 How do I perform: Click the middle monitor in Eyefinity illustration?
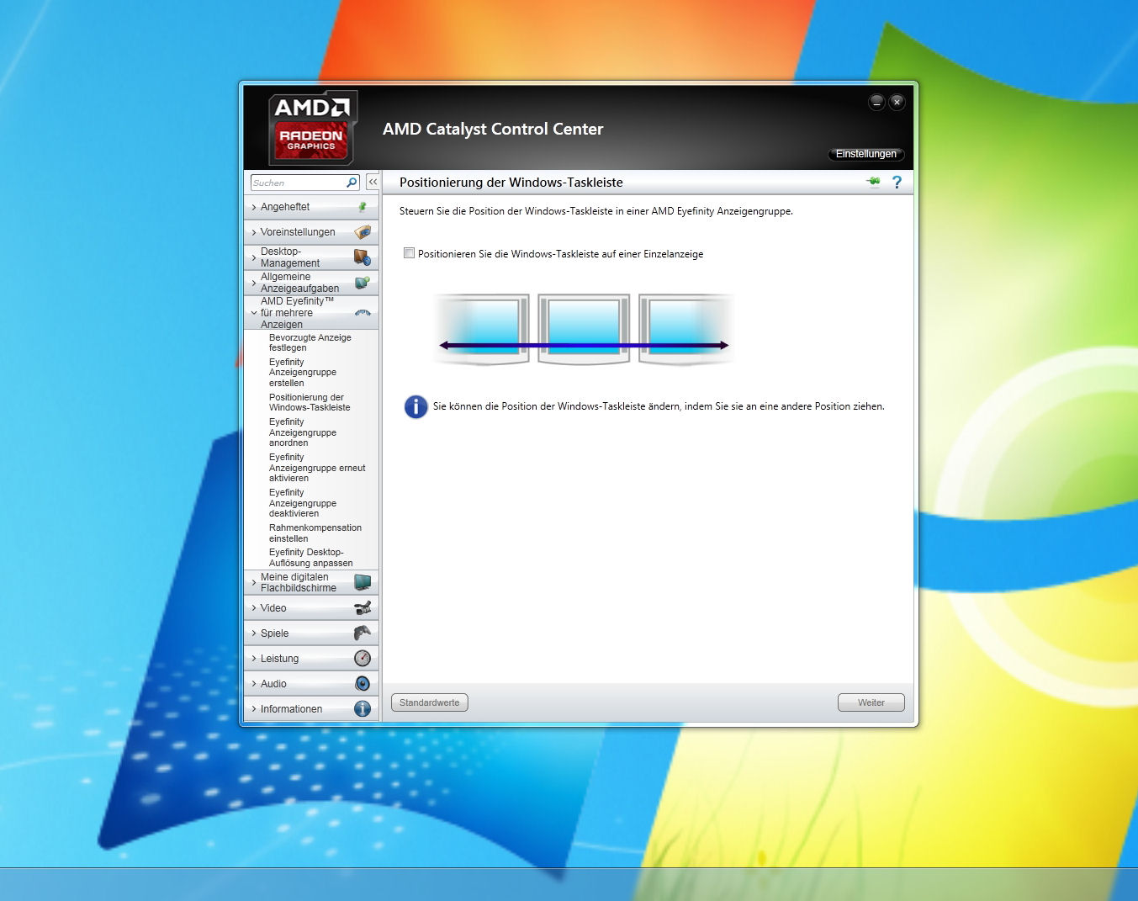(x=584, y=329)
